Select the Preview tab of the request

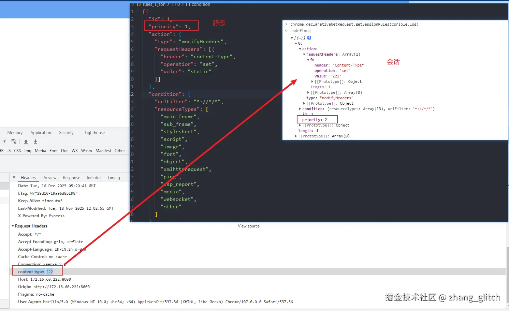(x=49, y=178)
